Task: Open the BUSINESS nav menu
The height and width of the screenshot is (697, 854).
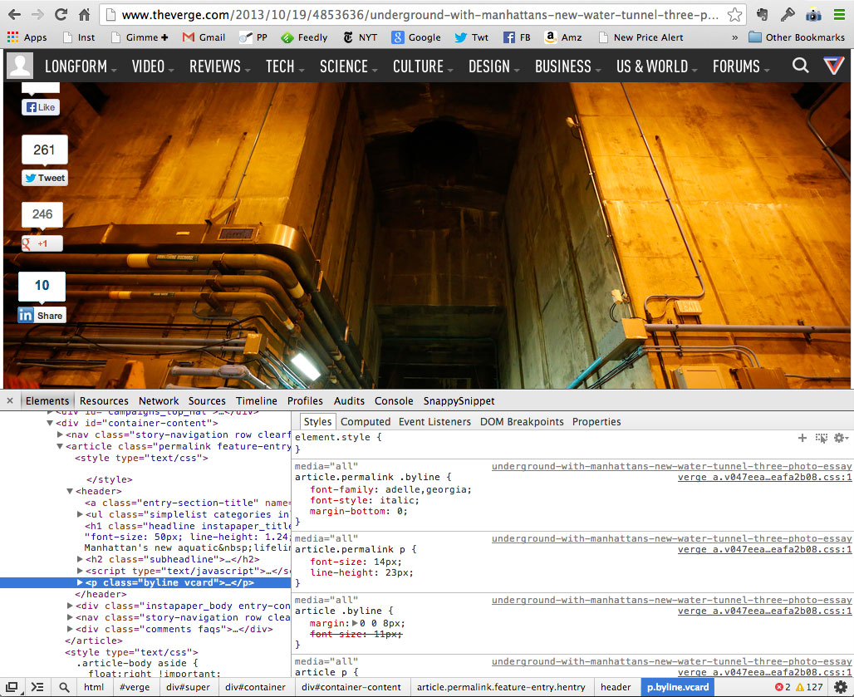Action: pyautogui.click(x=567, y=66)
